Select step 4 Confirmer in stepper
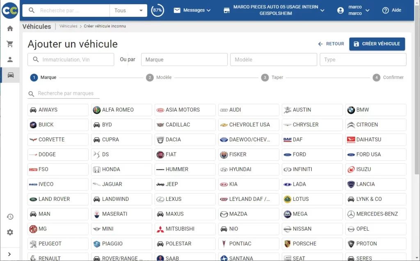420x261 pixels. tap(388, 77)
